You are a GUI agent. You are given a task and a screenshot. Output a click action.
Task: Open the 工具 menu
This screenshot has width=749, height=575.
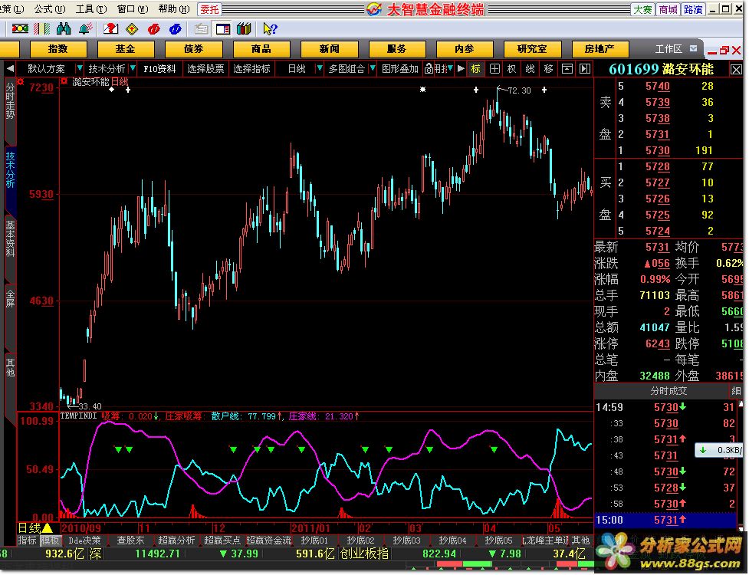point(90,9)
